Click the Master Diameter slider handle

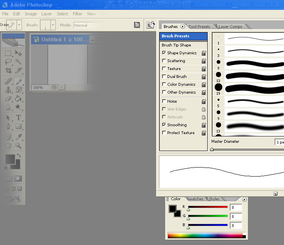click(x=212, y=149)
